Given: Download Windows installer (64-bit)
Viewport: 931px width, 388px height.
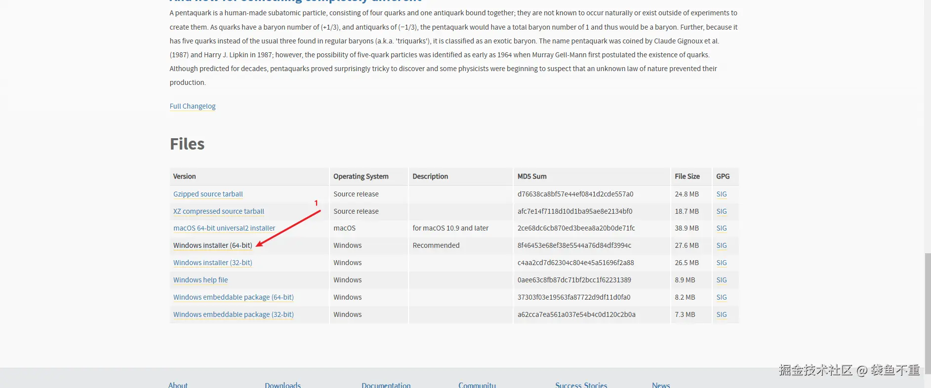Looking at the screenshot, I should coord(213,245).
